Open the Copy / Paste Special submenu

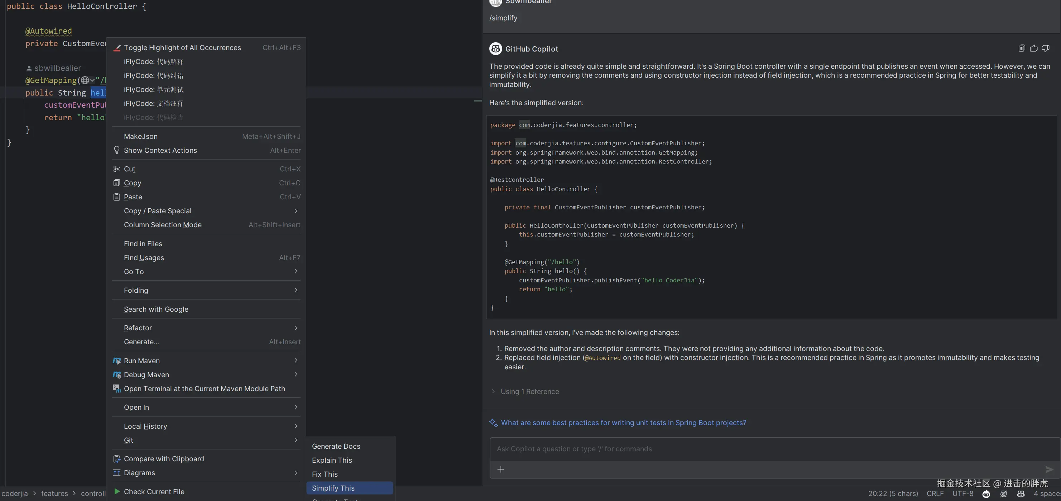[x=206, y=211]
